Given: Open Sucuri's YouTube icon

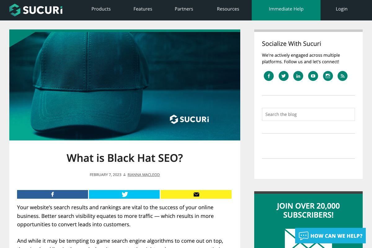Looking at the screenshot, I should click(x=313, y=76).
